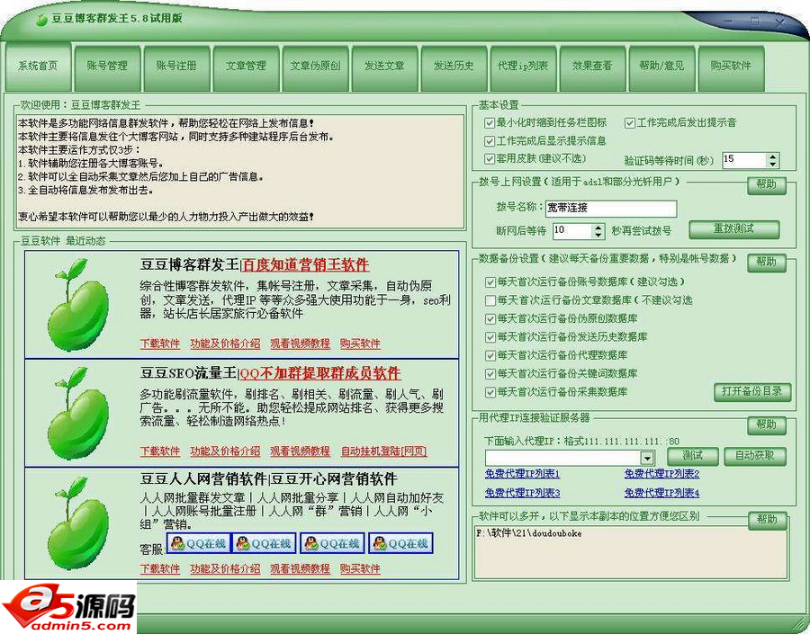Open 百度知道营销王软件 headline link

coord(306,265)
